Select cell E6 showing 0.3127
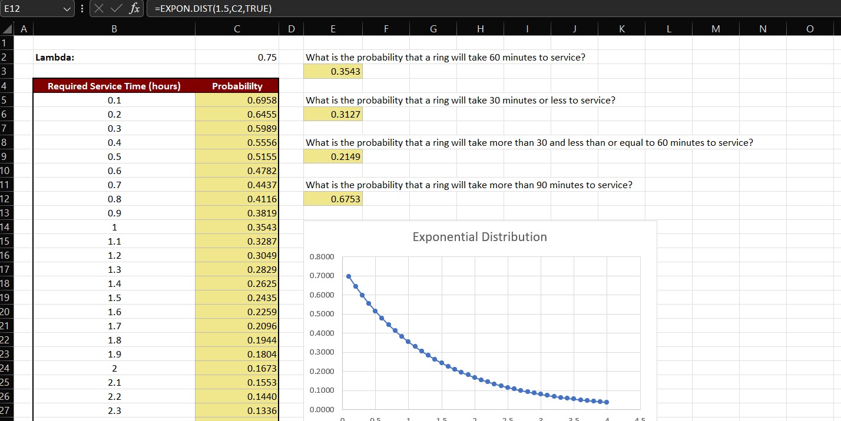841x421 pixels. click(333, 114)
